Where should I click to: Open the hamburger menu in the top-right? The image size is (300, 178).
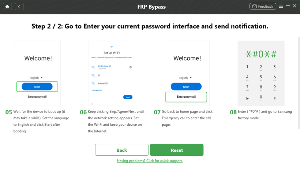pos(281,6)
